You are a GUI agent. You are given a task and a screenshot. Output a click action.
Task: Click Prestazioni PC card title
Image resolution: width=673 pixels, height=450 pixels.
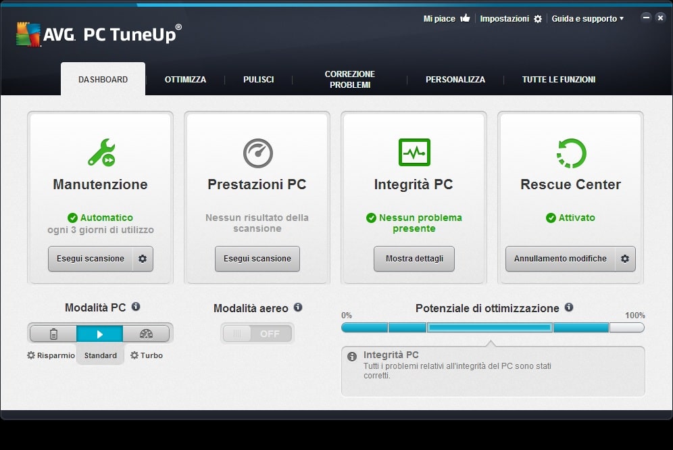point(257,184)
